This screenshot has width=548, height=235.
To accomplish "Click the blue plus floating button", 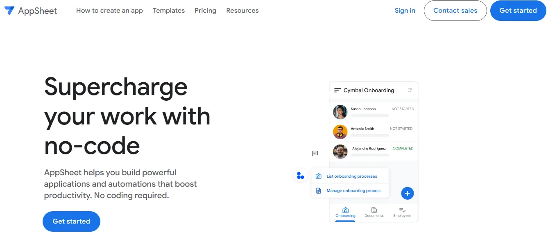I will (407, 193).
